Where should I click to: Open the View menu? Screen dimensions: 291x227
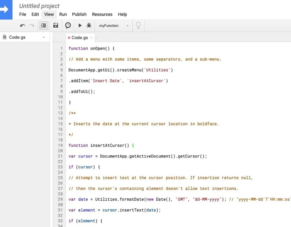49,15
